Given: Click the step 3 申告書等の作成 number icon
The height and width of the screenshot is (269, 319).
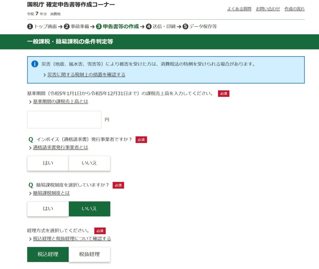Looking at the screenshot, I should click(99, 26).
